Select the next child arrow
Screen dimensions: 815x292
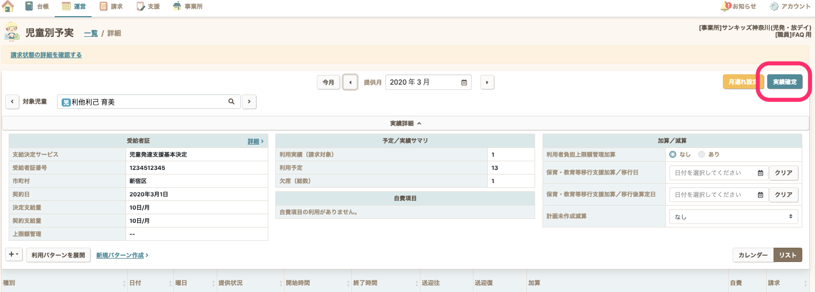tap(249, 102)
